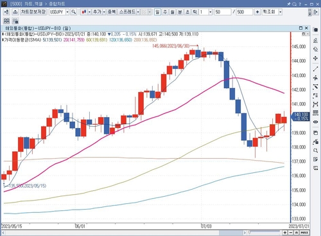This screenshot has width=321, height=236.
Task: Click the horizontal expand icon at sidebar bottom
Action: click(x=315, y=168)
